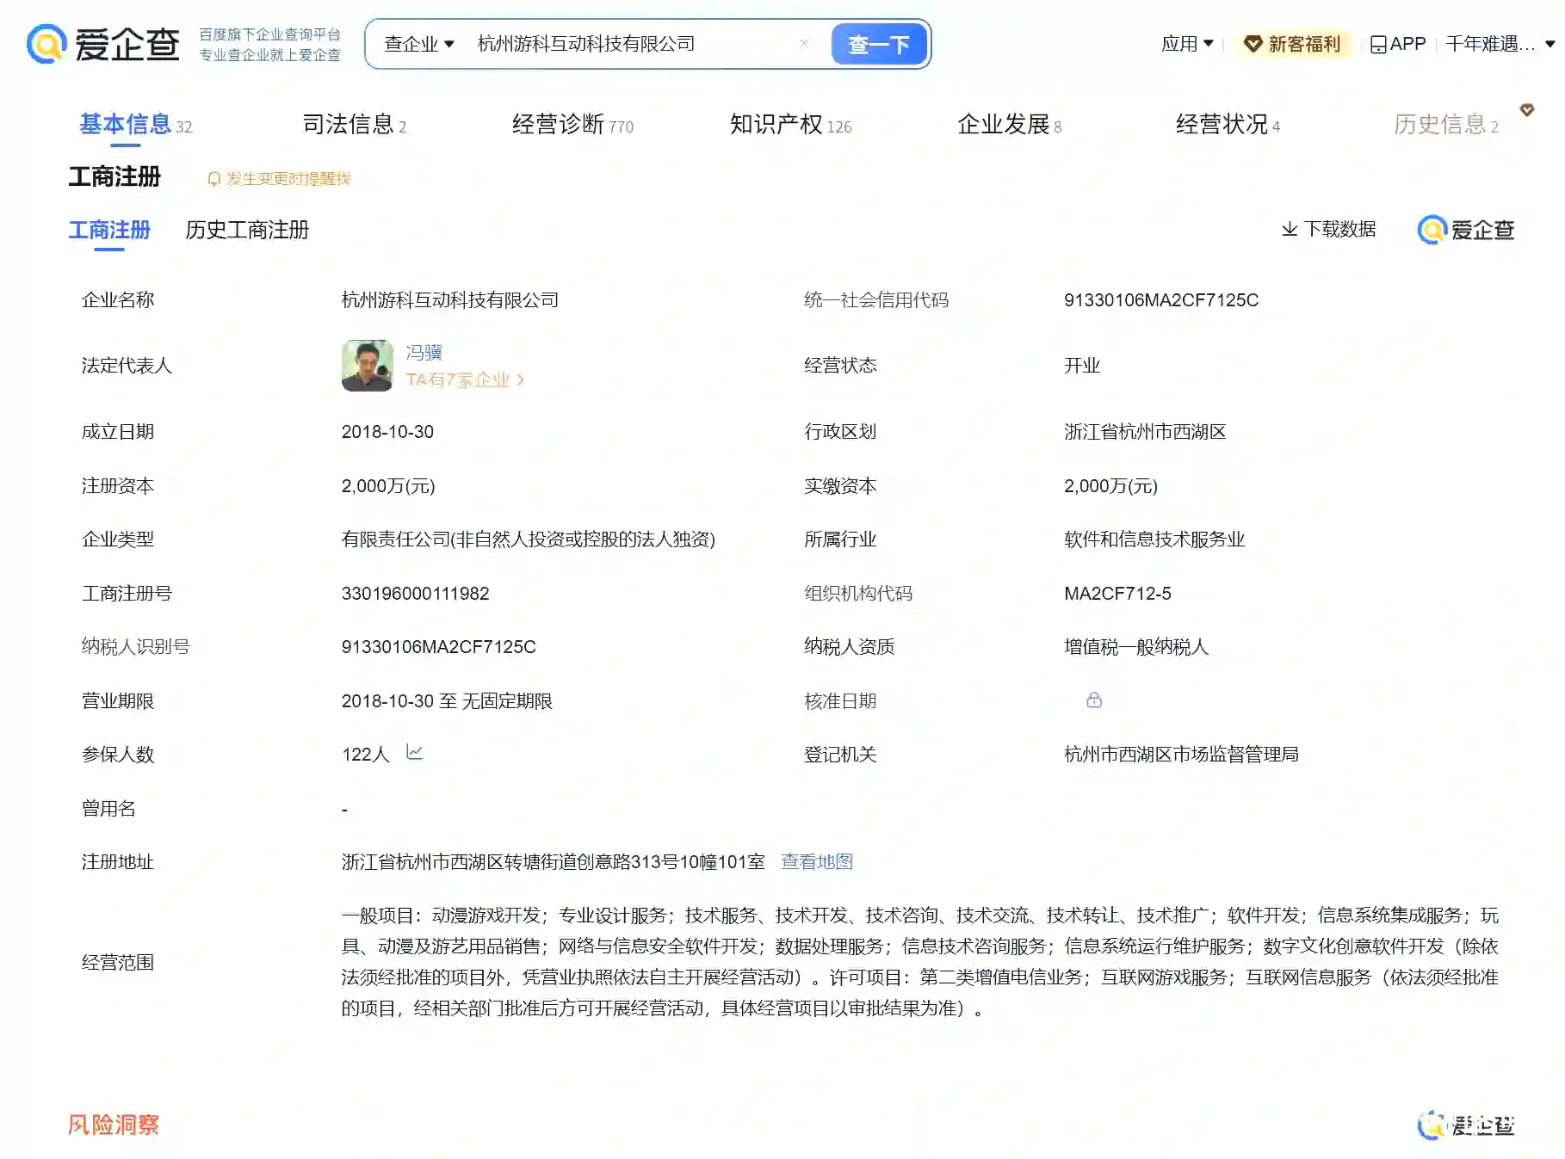Image resolution: width=1565 pixels, height=1159 pixels.
Task: Click the 软件和信息技术服务业 industry value
Action: pyautogui.click(x=1154, y=539)
